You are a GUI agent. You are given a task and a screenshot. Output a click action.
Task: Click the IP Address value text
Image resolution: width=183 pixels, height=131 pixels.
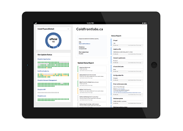pos(83,49)
